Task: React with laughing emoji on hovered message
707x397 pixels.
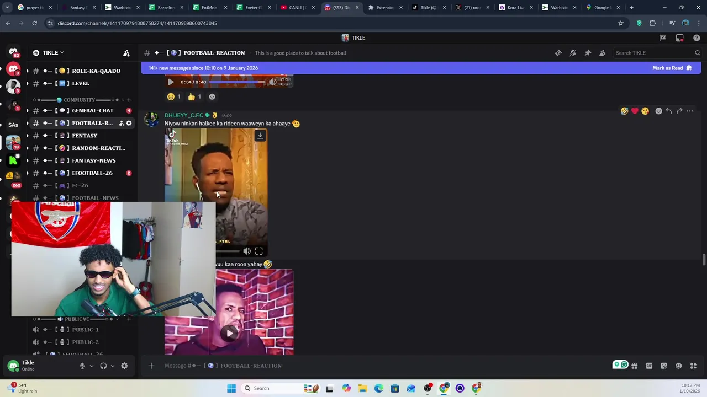Action: point(624,111)
